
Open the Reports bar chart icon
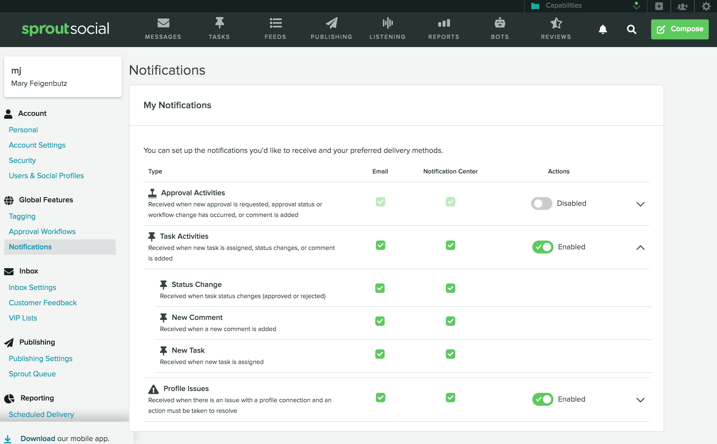[x=444, y=23]
